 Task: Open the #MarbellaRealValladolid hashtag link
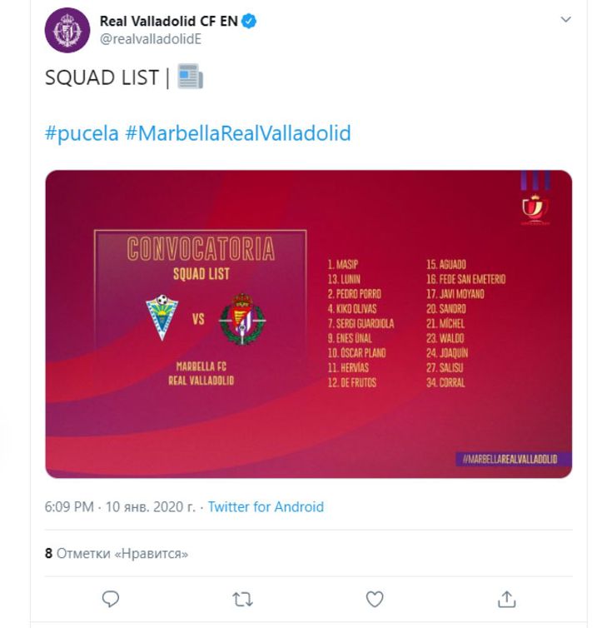(x=238, y=133)
